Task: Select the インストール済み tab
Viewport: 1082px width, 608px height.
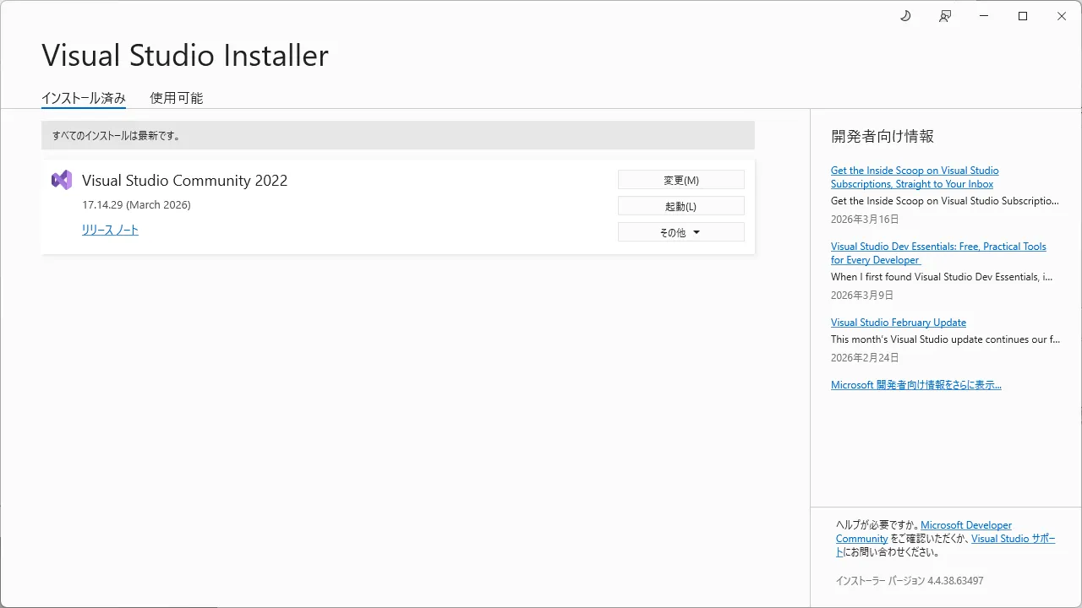Action: tap(83, 98)
